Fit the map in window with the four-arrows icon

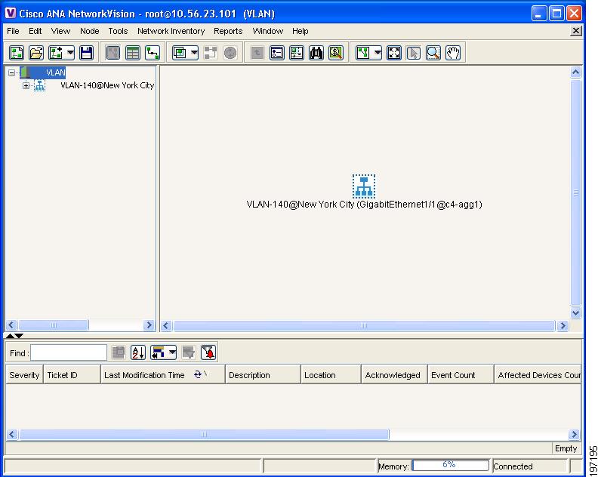tap(394, 53)
